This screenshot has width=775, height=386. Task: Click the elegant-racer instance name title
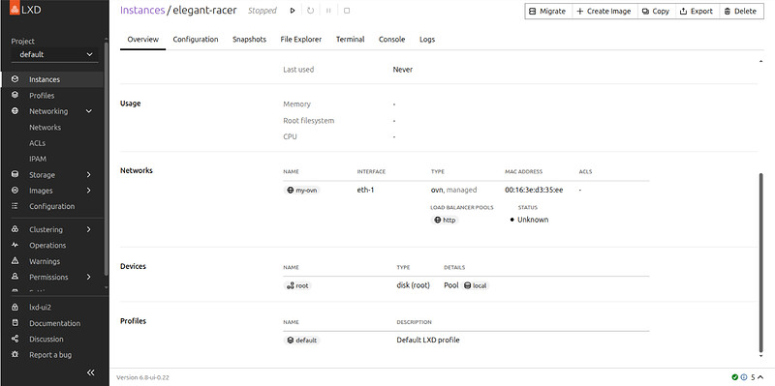click(204, 10)
